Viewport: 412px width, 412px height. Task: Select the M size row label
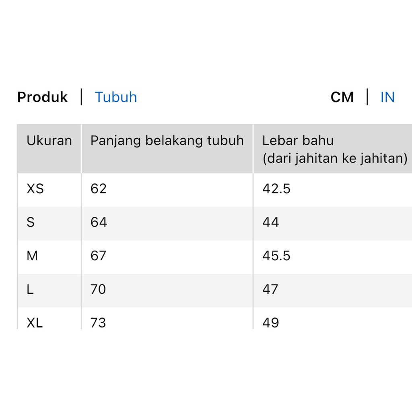(32, 255)
